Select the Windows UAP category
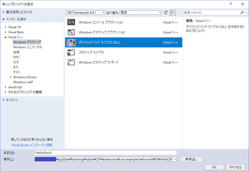This screenshot has height=172, width=249. pos(23,82)
